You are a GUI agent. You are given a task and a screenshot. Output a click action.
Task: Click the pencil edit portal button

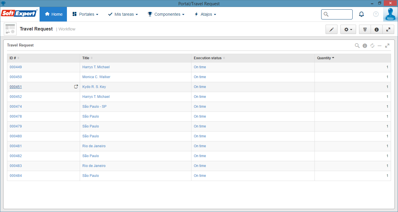[x=331, y=29]
